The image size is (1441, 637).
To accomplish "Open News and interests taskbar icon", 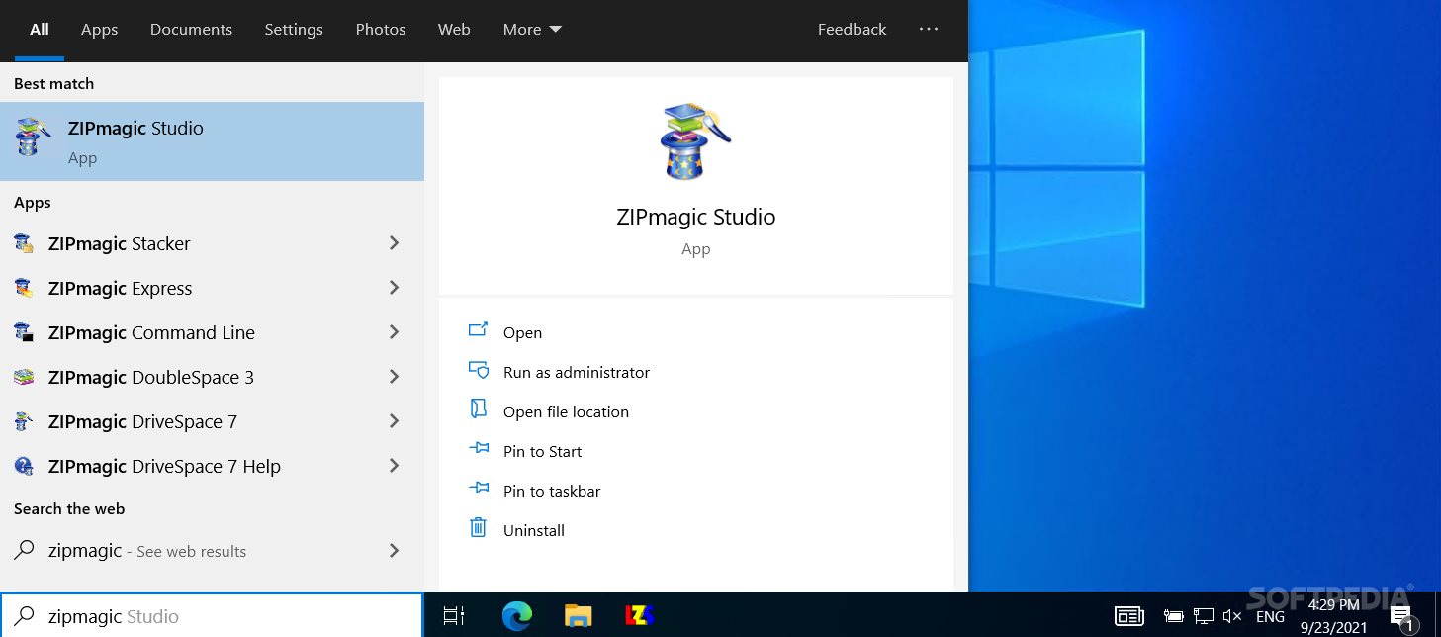I will (x=1129, y=616).
